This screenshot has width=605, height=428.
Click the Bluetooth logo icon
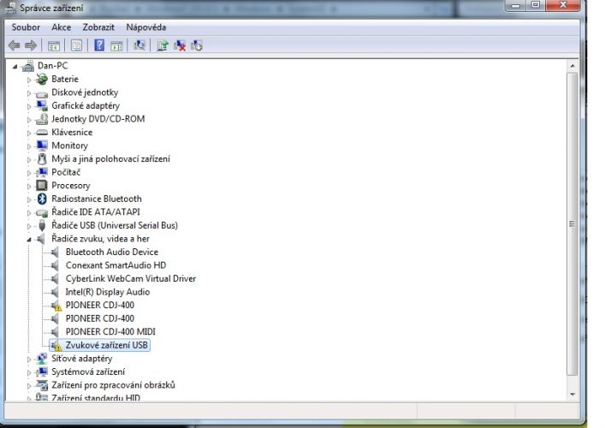tap(42, 199)
